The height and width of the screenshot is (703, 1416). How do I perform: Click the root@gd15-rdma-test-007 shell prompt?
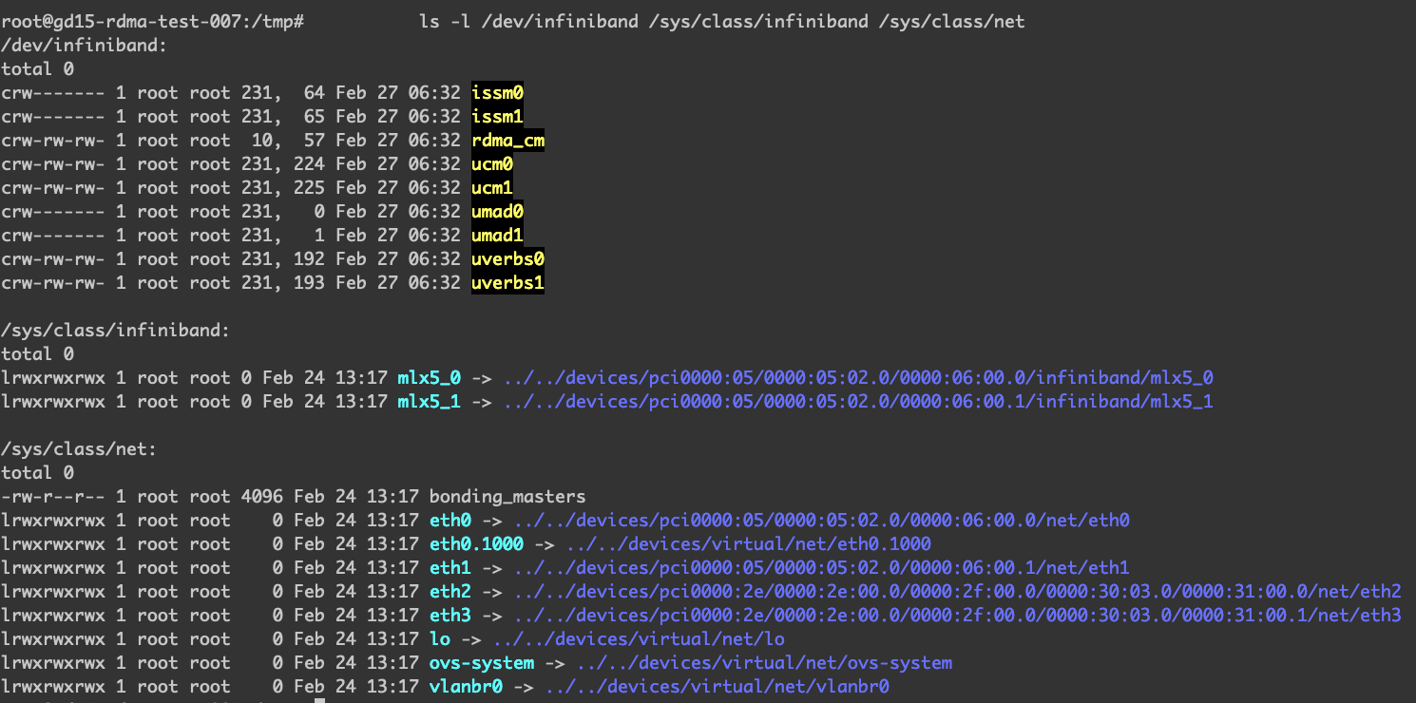152,21
